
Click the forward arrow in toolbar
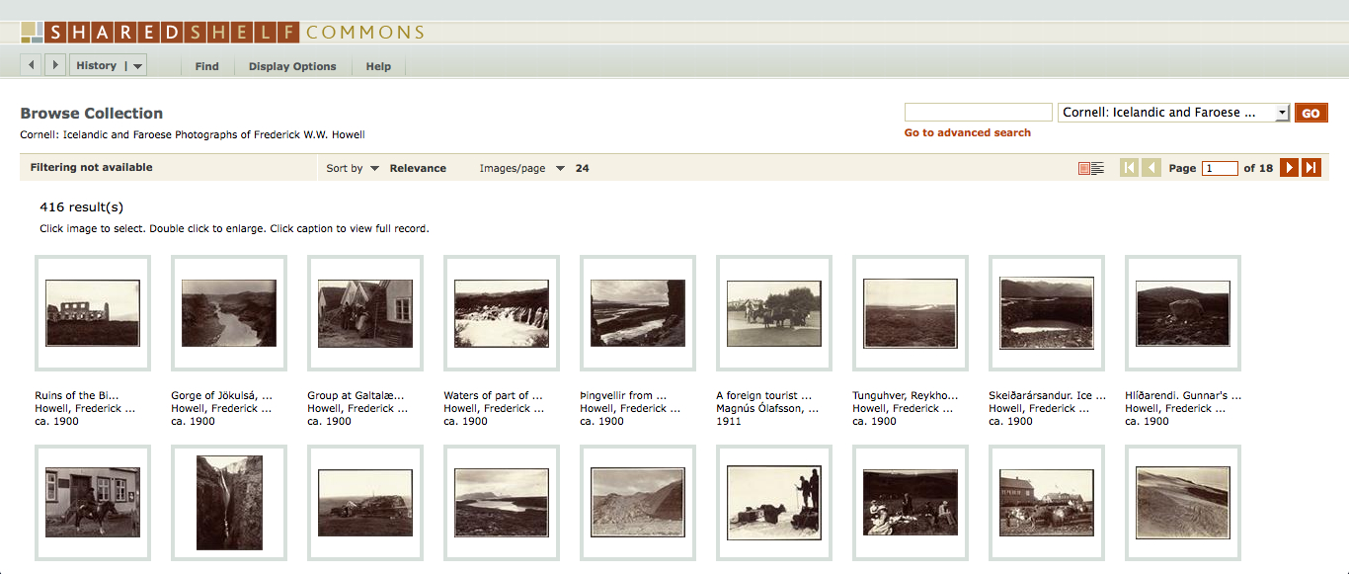pyautogui.click(x=55, y=65)
